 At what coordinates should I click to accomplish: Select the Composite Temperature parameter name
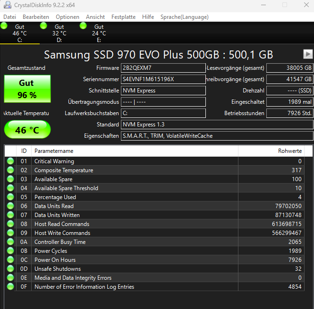pos(64,170)
